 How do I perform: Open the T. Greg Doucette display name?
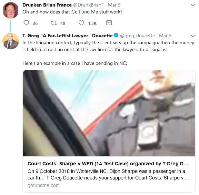point(68,36)
